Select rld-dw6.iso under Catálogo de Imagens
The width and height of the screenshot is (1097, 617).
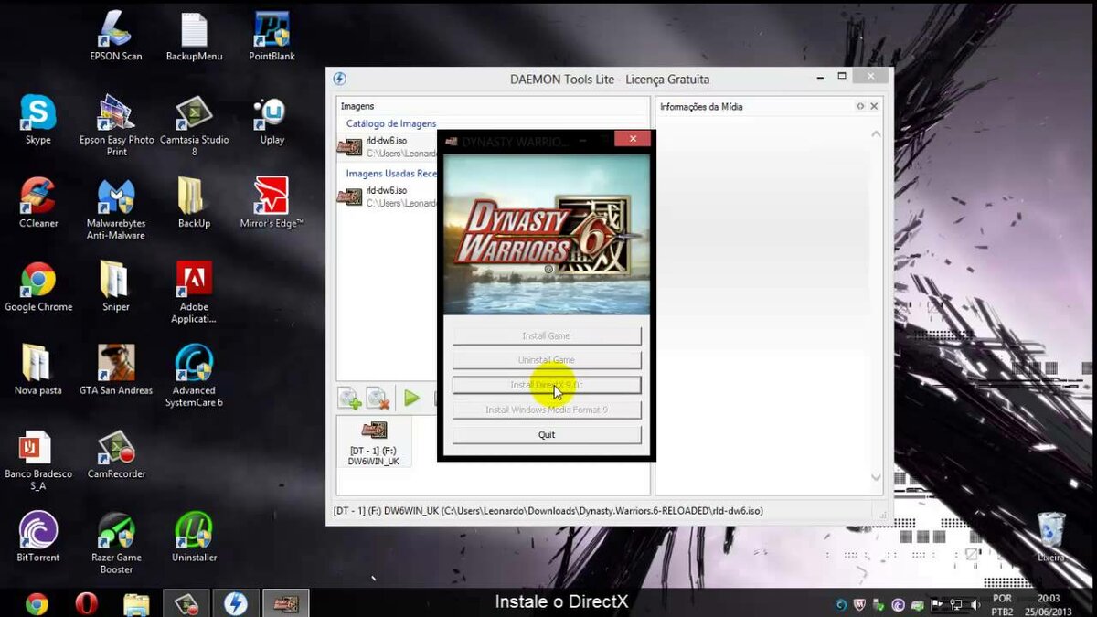coord(387,146)
